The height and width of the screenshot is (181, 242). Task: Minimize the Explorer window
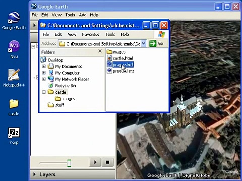click(146, 25)
